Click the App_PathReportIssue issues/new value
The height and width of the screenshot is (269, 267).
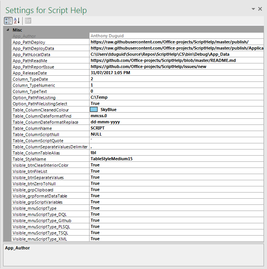pos(176,66)
